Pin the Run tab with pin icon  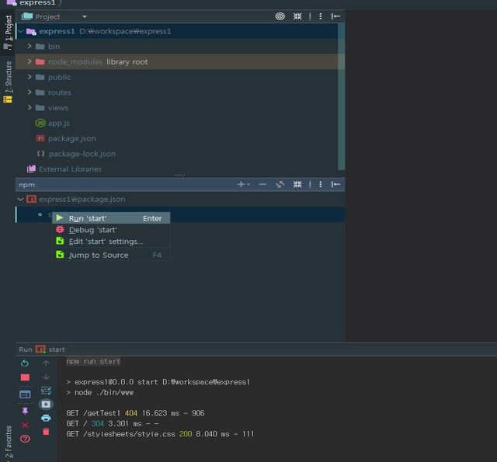point(25,412)
